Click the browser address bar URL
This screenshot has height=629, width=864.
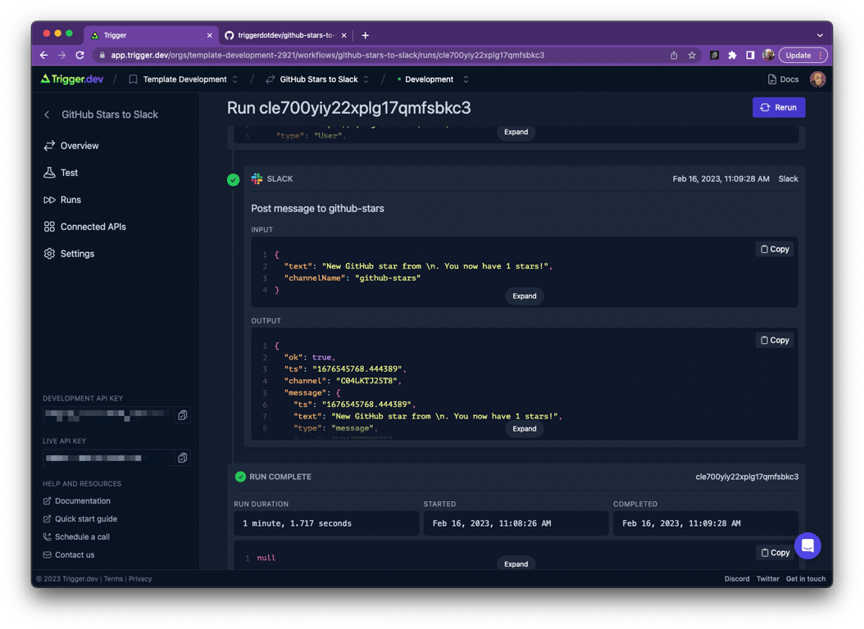[x=328, y=55]
